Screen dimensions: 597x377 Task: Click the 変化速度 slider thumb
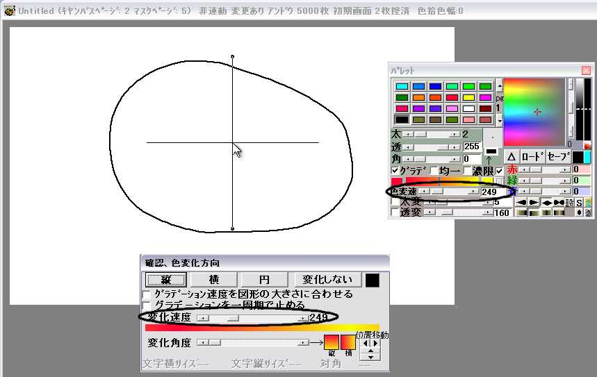click(x=231, y=317)
